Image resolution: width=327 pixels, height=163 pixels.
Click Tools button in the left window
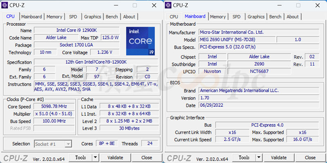[x=81, y=158]
